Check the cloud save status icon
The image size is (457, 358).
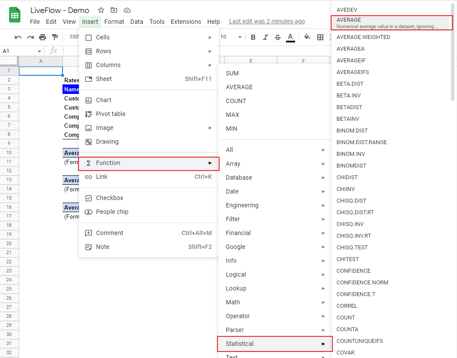tap(127, 10)
